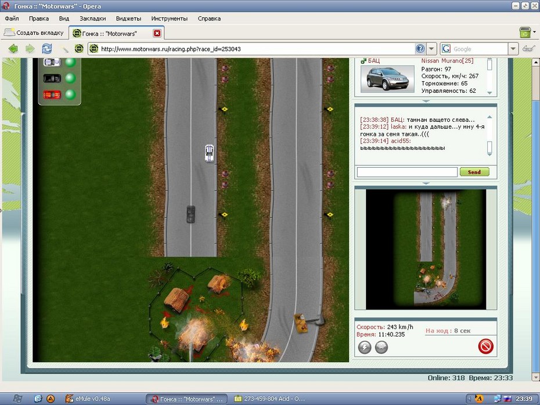Click the На ход: 8 сек timer
Image resolution: width=540 pixels, height=405 pixels.
pyautogui.click(x=448, y=331)
